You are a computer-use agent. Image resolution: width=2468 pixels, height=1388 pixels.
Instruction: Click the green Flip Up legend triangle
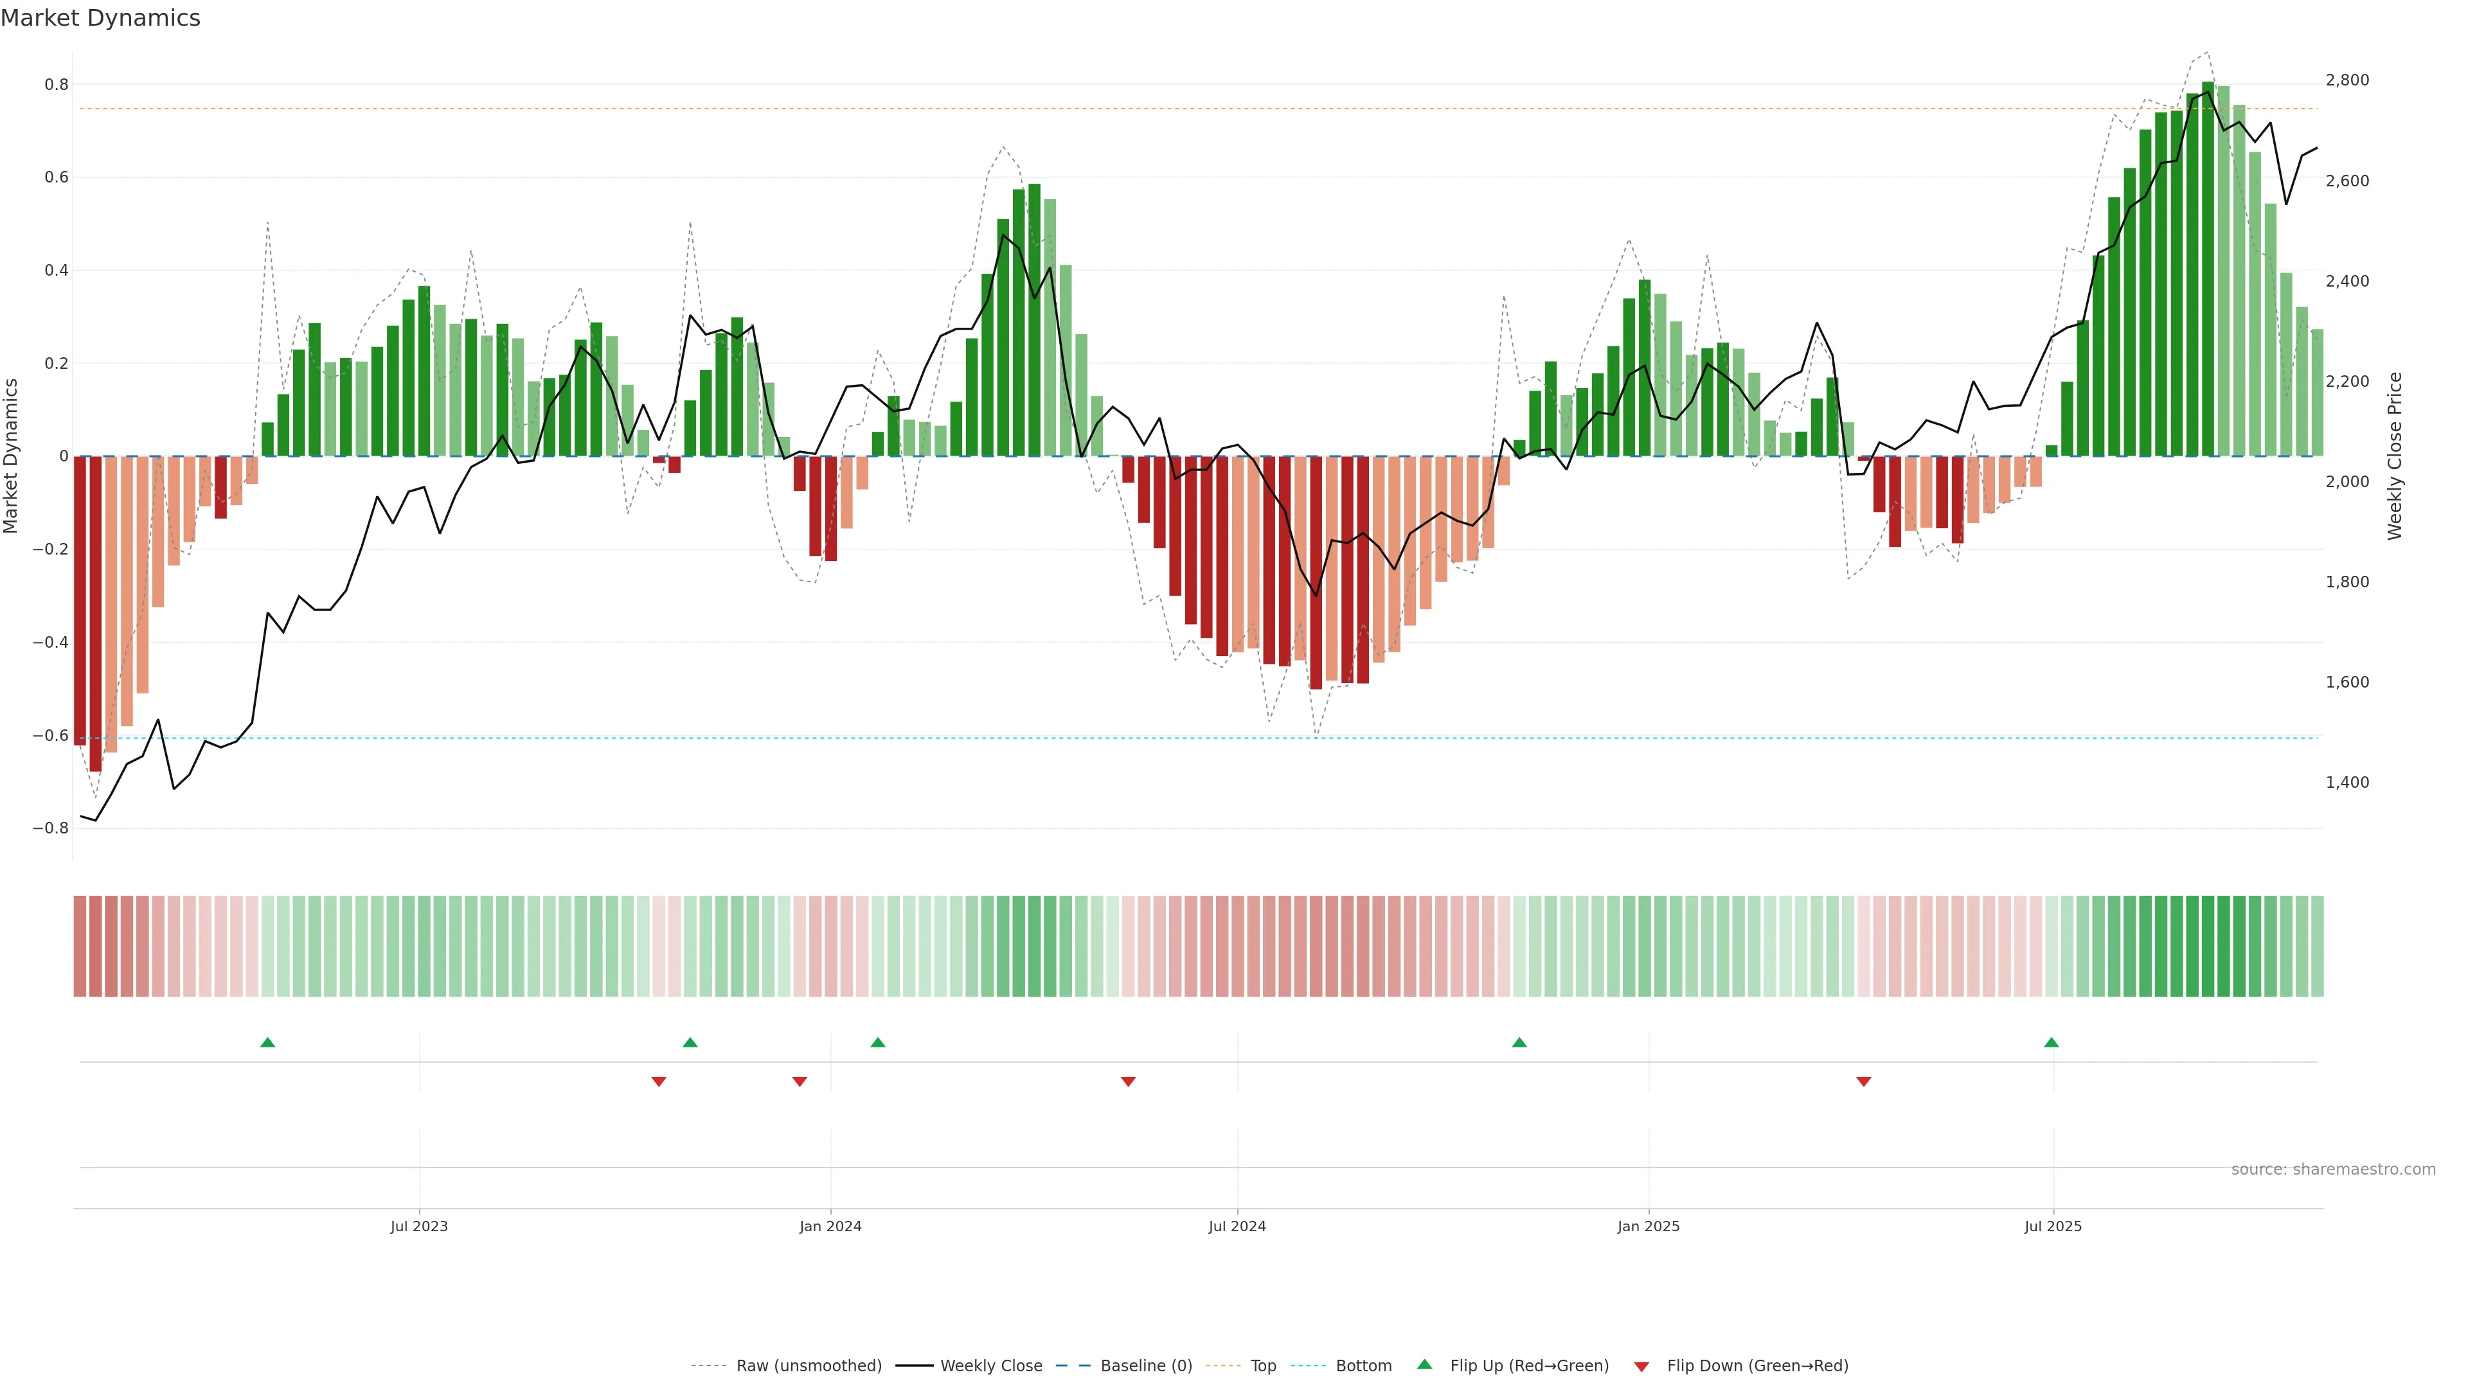click(x=1425, y=1364)
